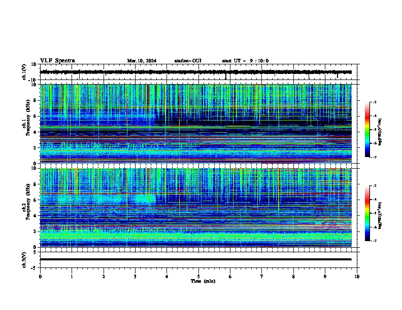Click the "-7" label on ch.2 colorbar
Viewport: 402px width, 310px height.
(375, 241)
